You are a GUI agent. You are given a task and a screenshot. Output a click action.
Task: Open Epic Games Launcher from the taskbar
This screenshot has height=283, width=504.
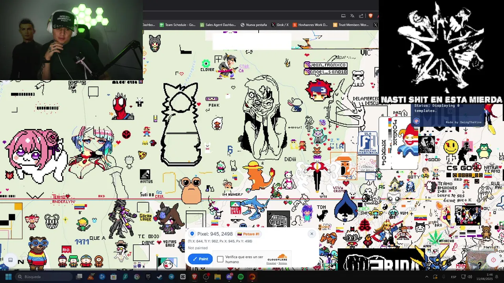(148, 277)
